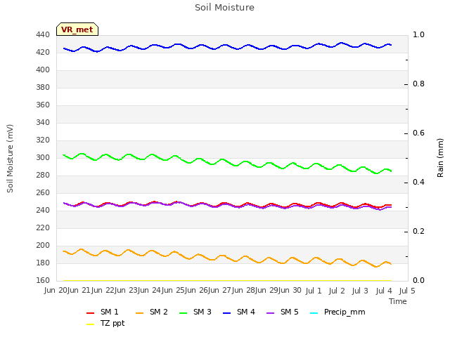
Task: Click the cyan Precip_mm legend swatch
Action: click(314, 313)
